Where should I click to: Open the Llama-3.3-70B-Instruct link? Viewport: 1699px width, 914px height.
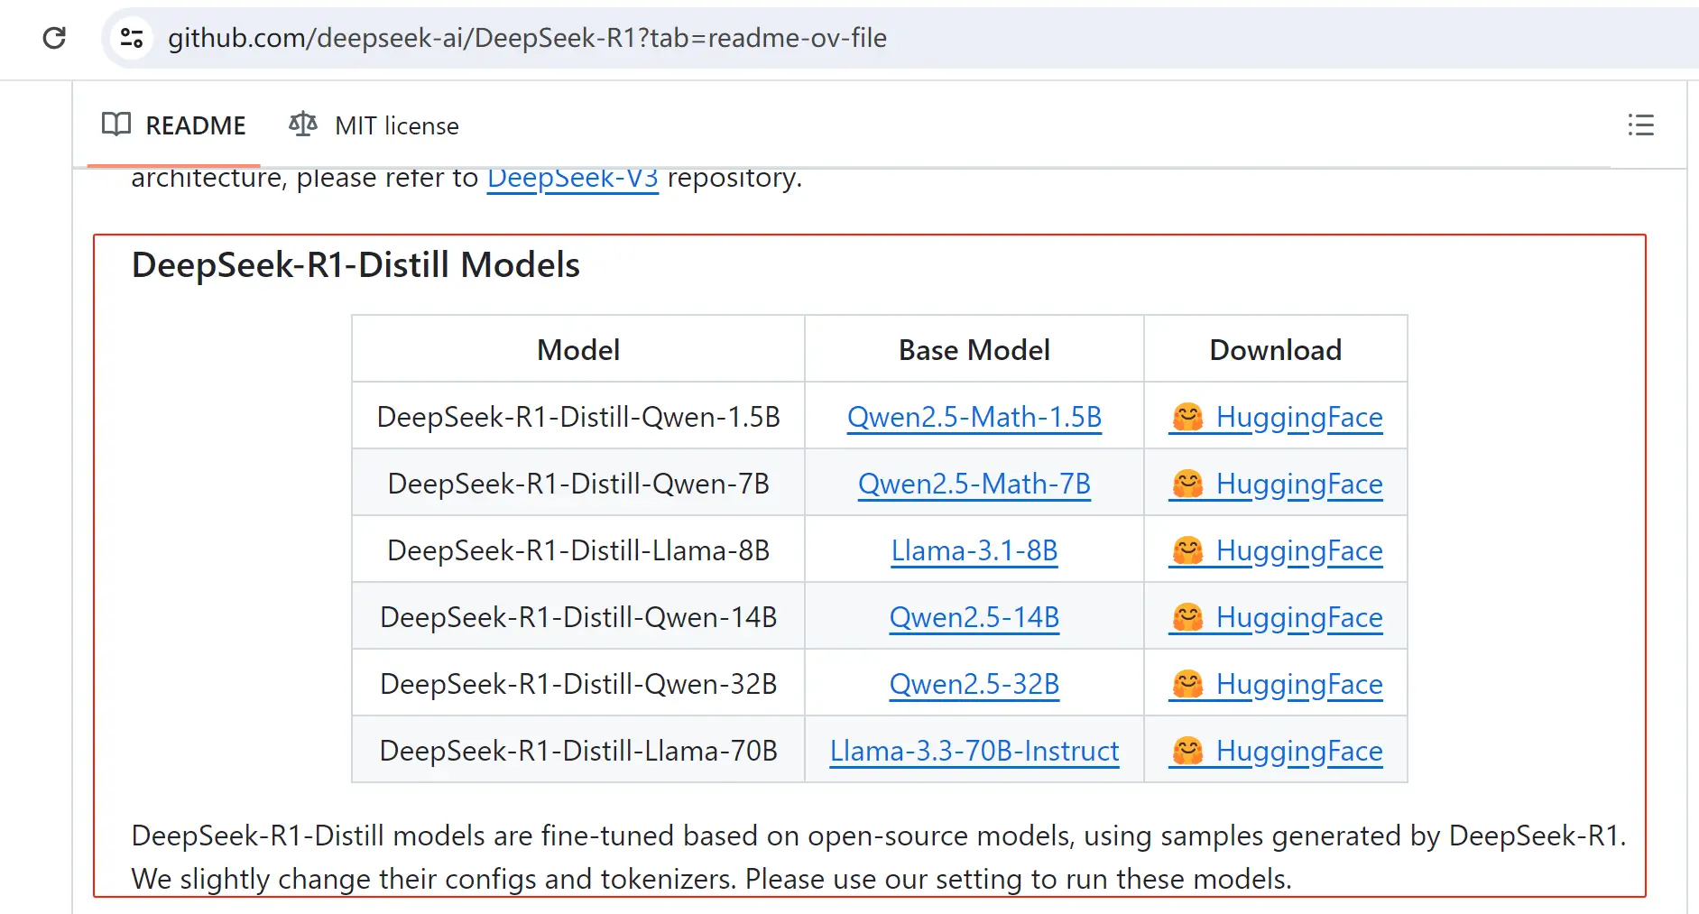coord(974,751)
